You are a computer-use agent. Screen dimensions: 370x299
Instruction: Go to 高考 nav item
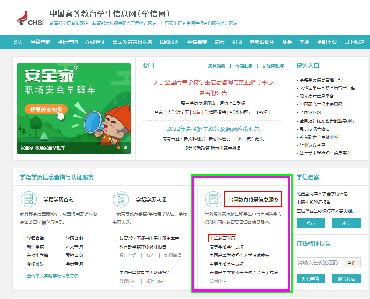[220, 42]
